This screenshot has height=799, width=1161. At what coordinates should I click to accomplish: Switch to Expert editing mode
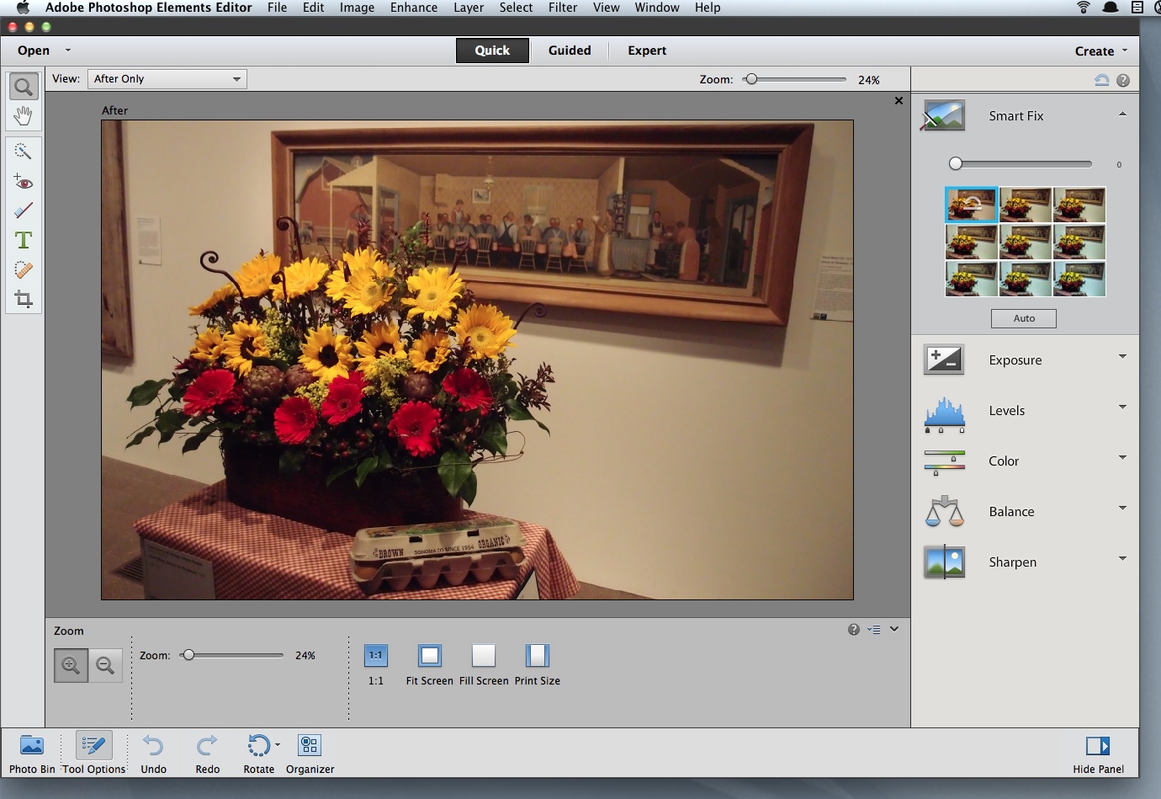coord(646,51)
